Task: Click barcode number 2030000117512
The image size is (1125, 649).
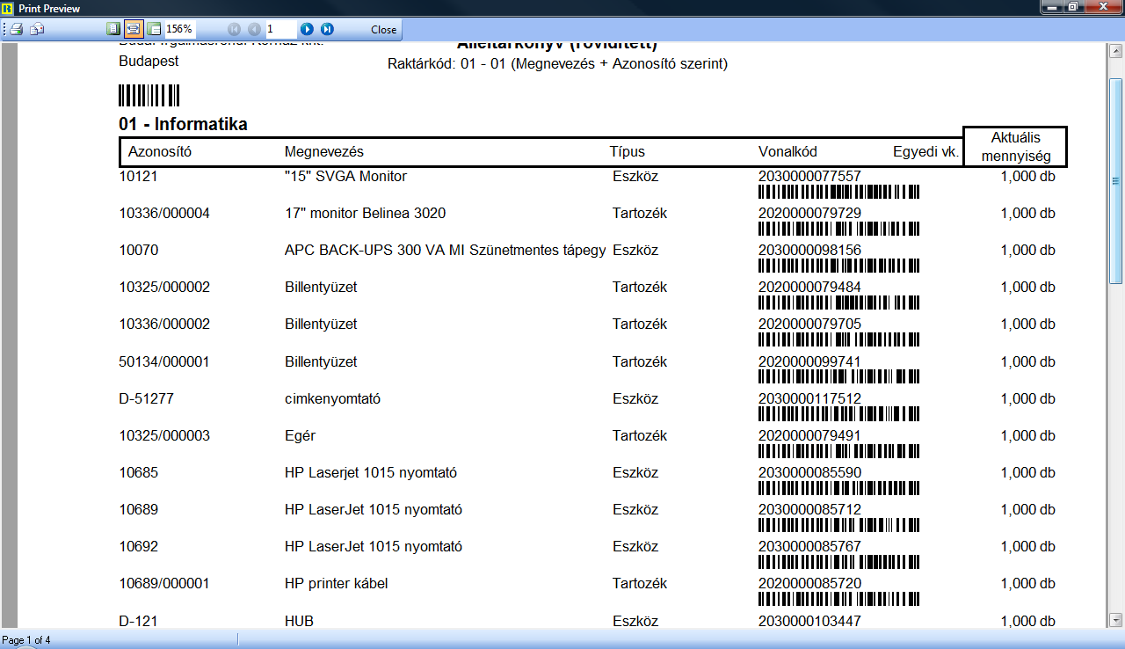Action: tap(809, 398)
